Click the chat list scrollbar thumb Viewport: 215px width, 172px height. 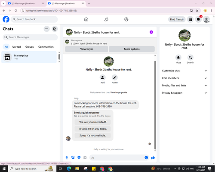(59, 57)
